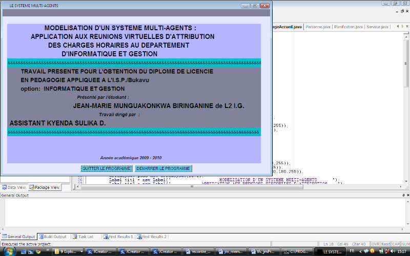Click the Col 46 status bar entry

pyautogui.click(x=343, y=244)
